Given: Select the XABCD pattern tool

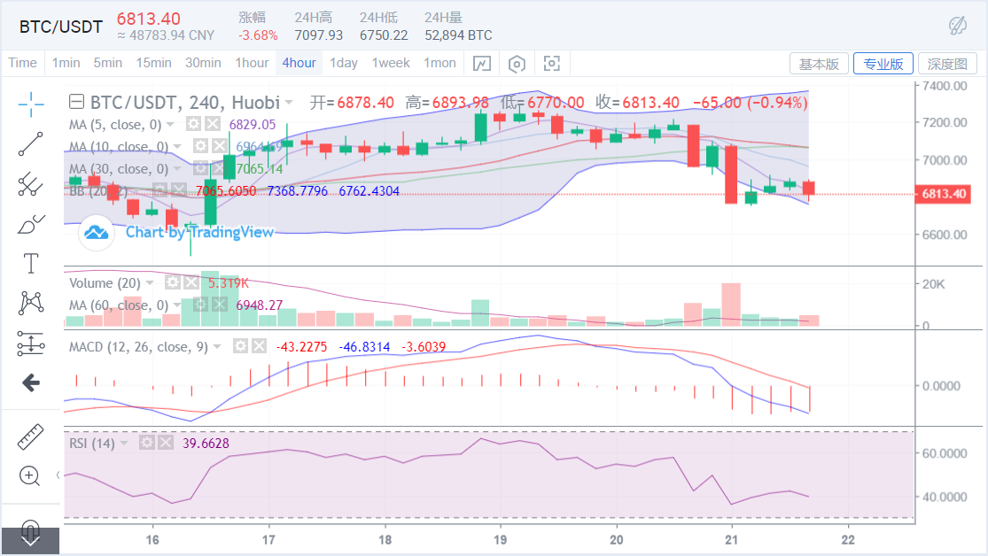Looking at the screenshot, I should (x=30, y=302).
